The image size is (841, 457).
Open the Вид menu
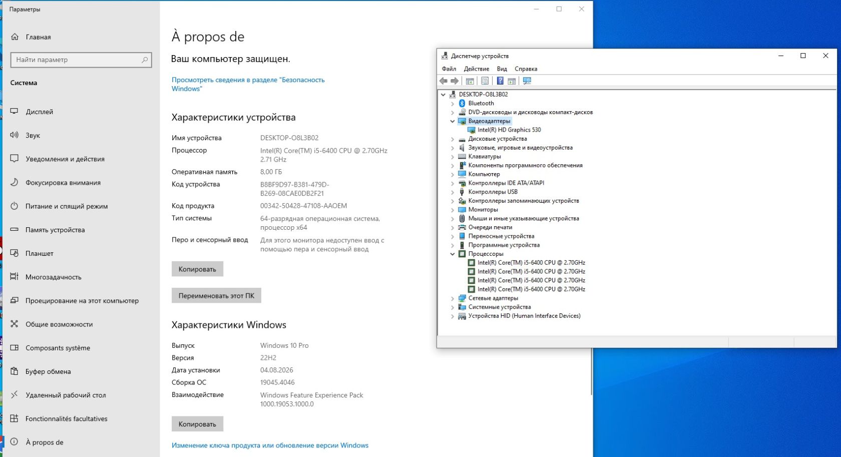tap(502, 69)
